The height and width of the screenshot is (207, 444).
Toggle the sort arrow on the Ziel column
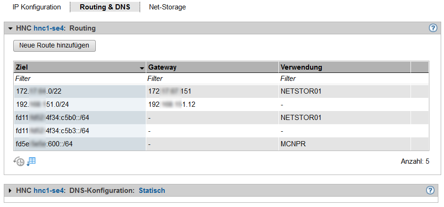click(x=142, y=68)
